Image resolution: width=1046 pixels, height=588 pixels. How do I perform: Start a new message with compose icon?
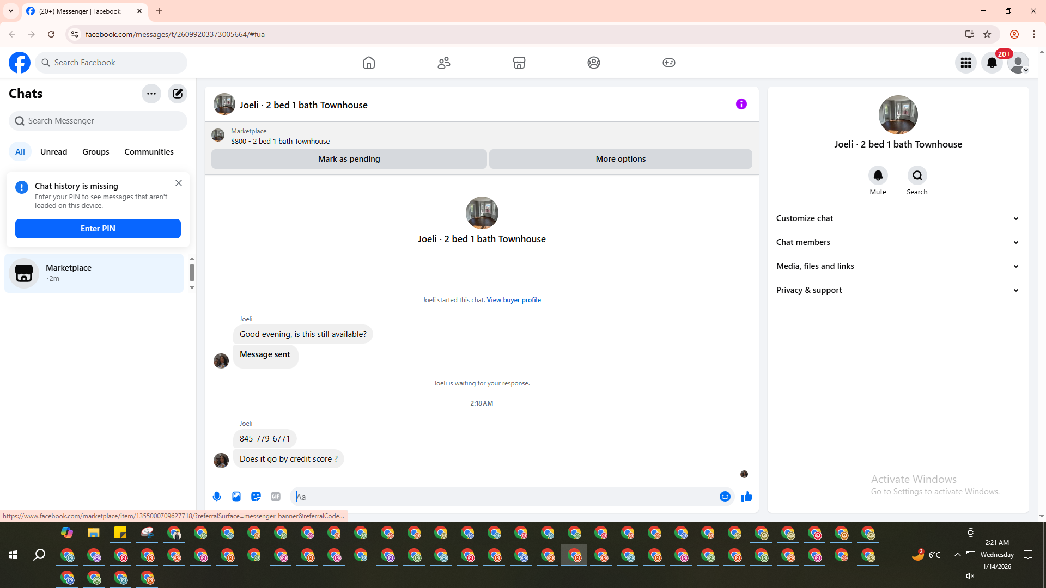178,94
